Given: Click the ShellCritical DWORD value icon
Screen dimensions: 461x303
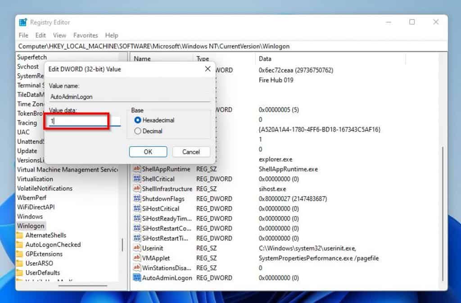Looking at the screenshot, I should pos(137,179).
